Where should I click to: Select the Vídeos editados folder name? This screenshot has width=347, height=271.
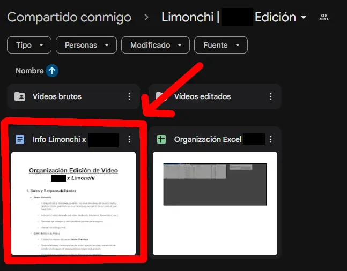pyautogui.click(x=202, y=97)
